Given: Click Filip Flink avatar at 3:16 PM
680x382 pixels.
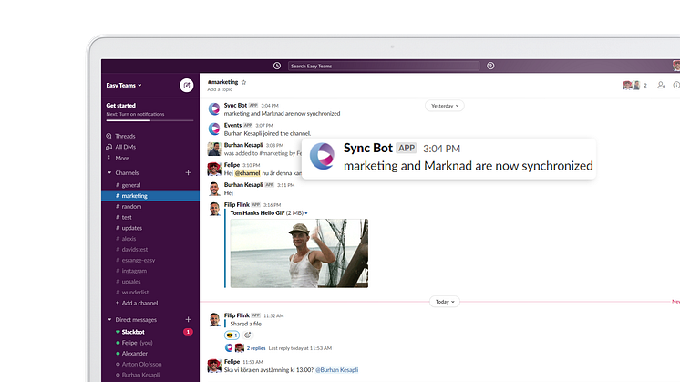Looking at the screenshot, I should coord(214,209).
